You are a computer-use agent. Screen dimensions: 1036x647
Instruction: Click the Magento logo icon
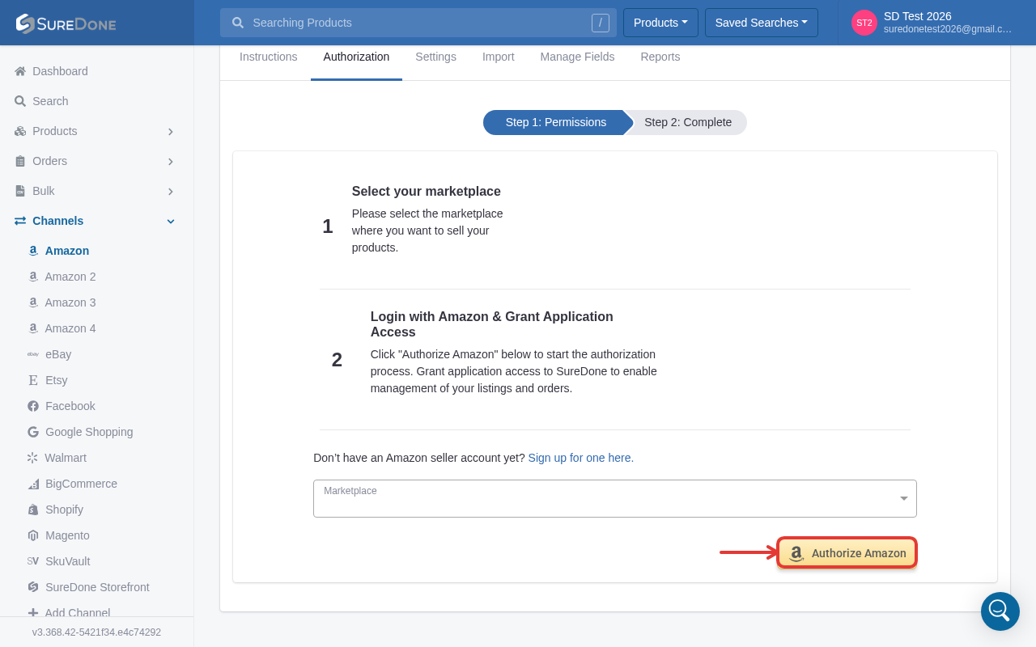[x=33, y=535]
